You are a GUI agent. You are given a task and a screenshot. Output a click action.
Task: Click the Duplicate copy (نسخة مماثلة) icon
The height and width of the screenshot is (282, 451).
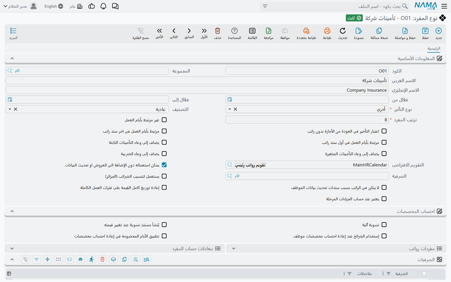379,31
